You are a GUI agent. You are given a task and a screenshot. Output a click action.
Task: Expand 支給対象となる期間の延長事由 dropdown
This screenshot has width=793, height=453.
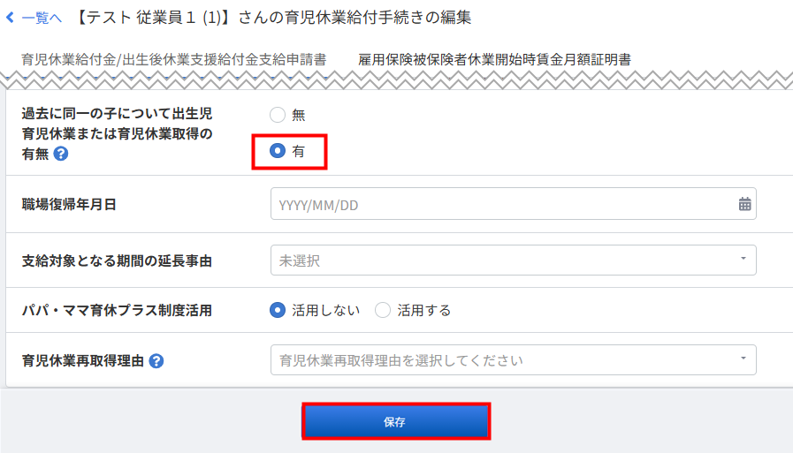pos(514,260)
